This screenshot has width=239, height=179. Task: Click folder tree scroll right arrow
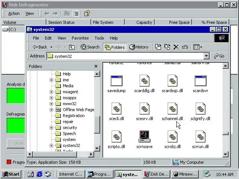91,154
